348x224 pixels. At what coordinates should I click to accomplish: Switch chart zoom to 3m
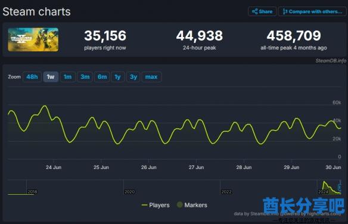(x=85, y=76)
